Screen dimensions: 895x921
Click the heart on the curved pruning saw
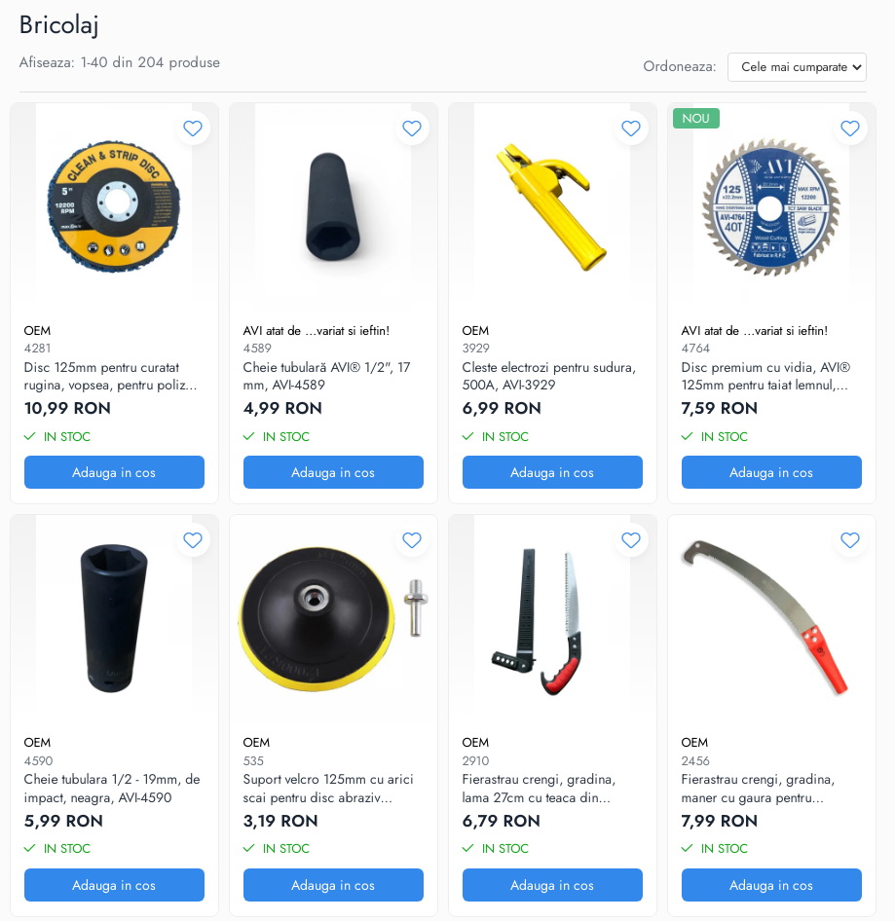pos(850,539)
